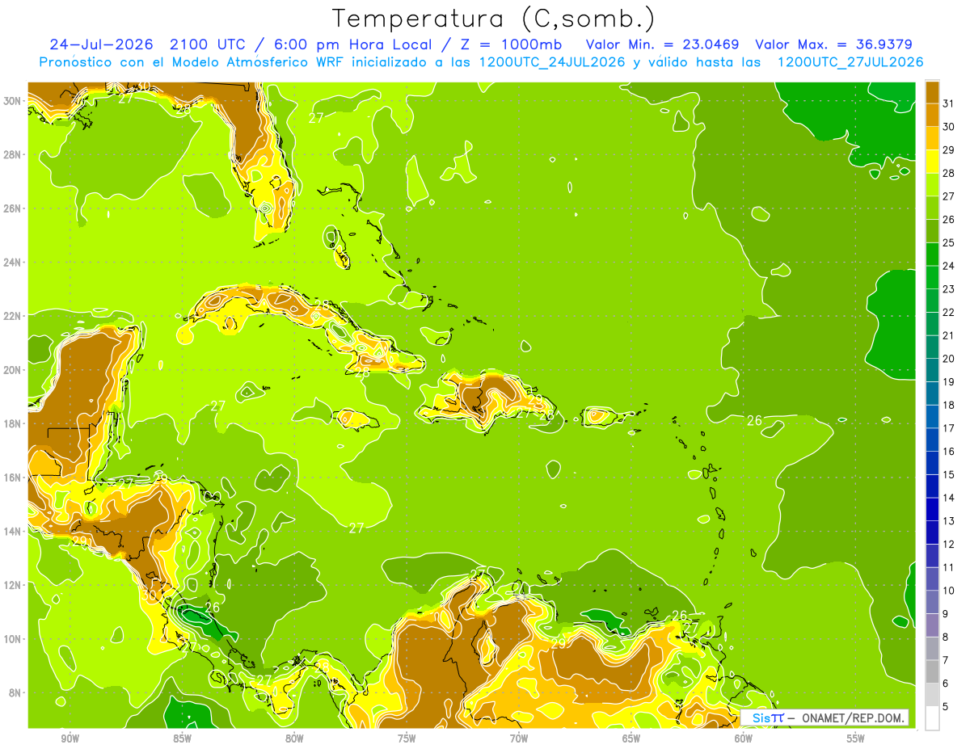Image resolution: width=970 pixels, height=749 pixels.
Task: Select the "2100 UTC" time text
Action: tap(208, 44)
